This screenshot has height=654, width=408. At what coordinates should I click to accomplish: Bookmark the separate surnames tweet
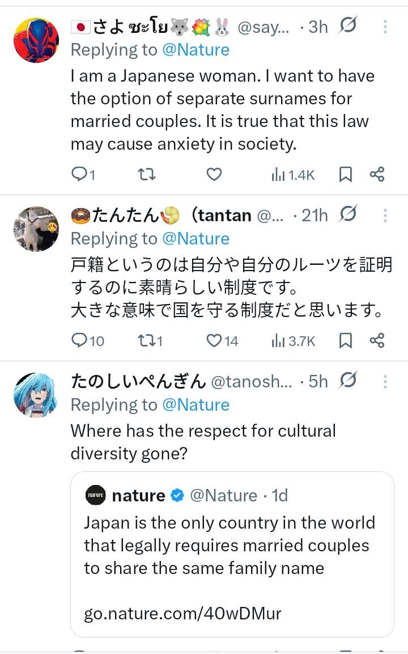click(x=345, y=175)
